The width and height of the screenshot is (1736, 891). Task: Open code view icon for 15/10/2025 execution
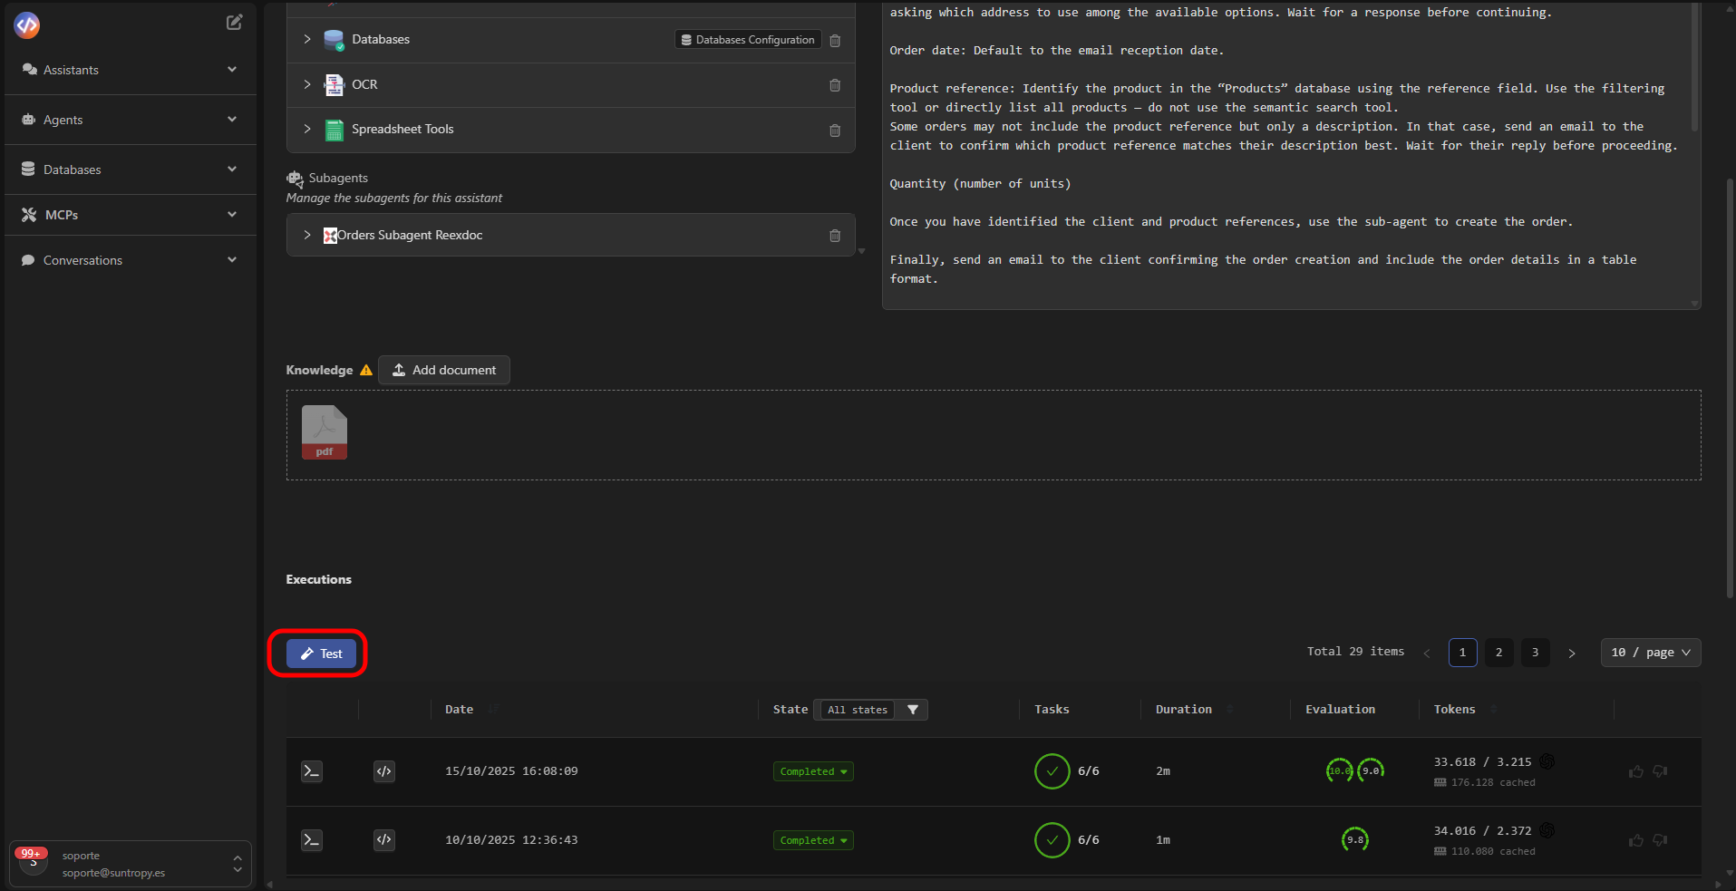(384, 771)
